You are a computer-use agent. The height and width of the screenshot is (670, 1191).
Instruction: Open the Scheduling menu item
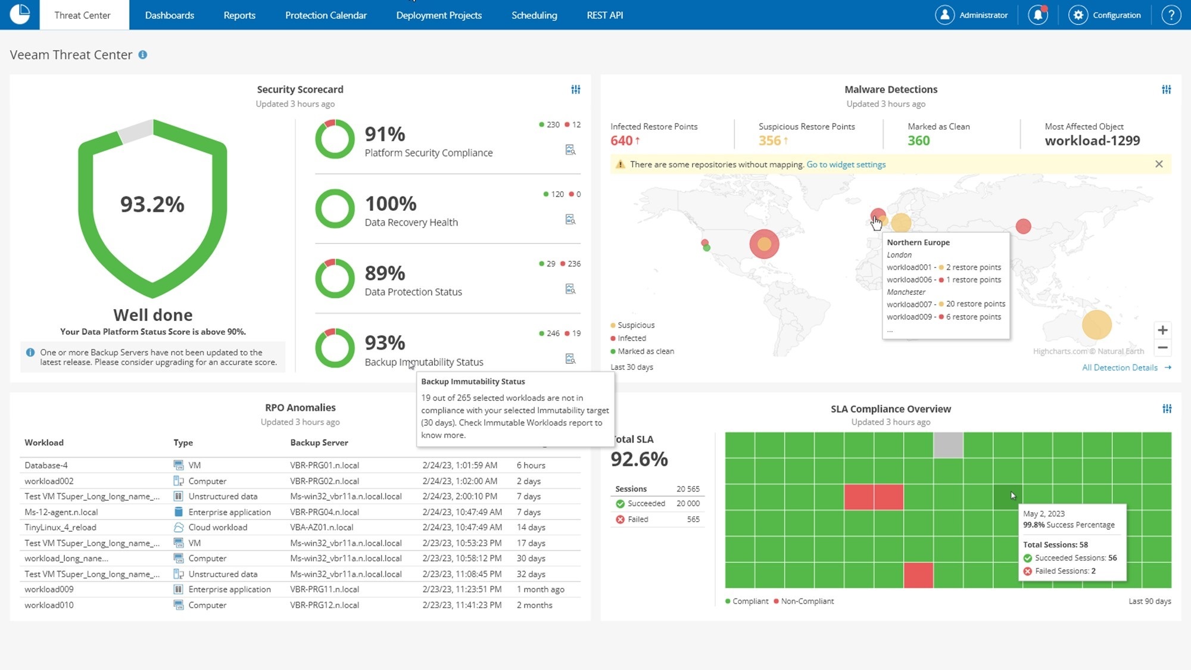click(534, 15)
